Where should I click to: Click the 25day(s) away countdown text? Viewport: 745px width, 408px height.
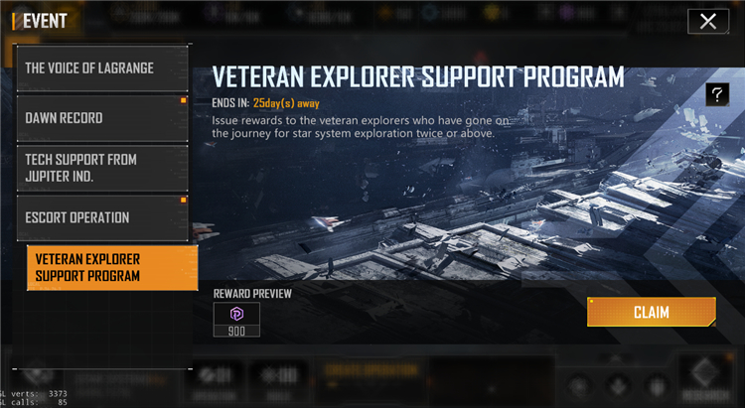[286, 103]
